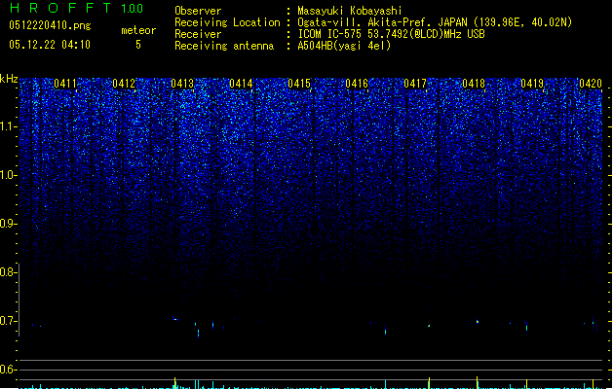Click the HROFFT 1.0.0 title text
Viewport: 613px width, 389px height.
coord(76,8)
